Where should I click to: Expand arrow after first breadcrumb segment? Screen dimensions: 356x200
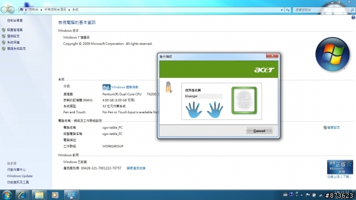[41, 10]
